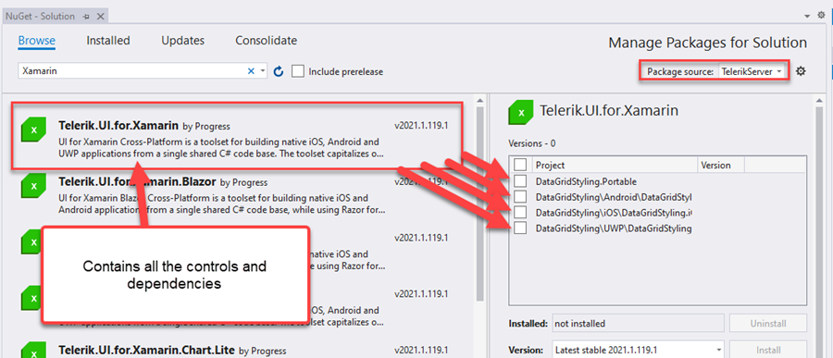Clear the Xamarin search text

pos(251,71)
